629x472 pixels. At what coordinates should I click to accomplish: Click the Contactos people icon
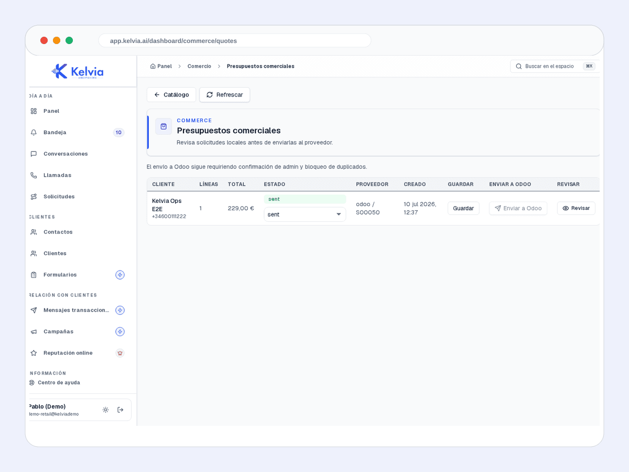pos(34,232)
